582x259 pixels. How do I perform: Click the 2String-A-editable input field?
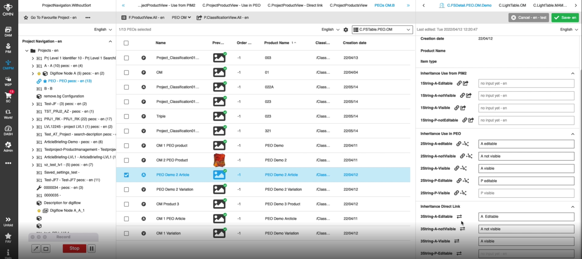(x=526, y=144)
